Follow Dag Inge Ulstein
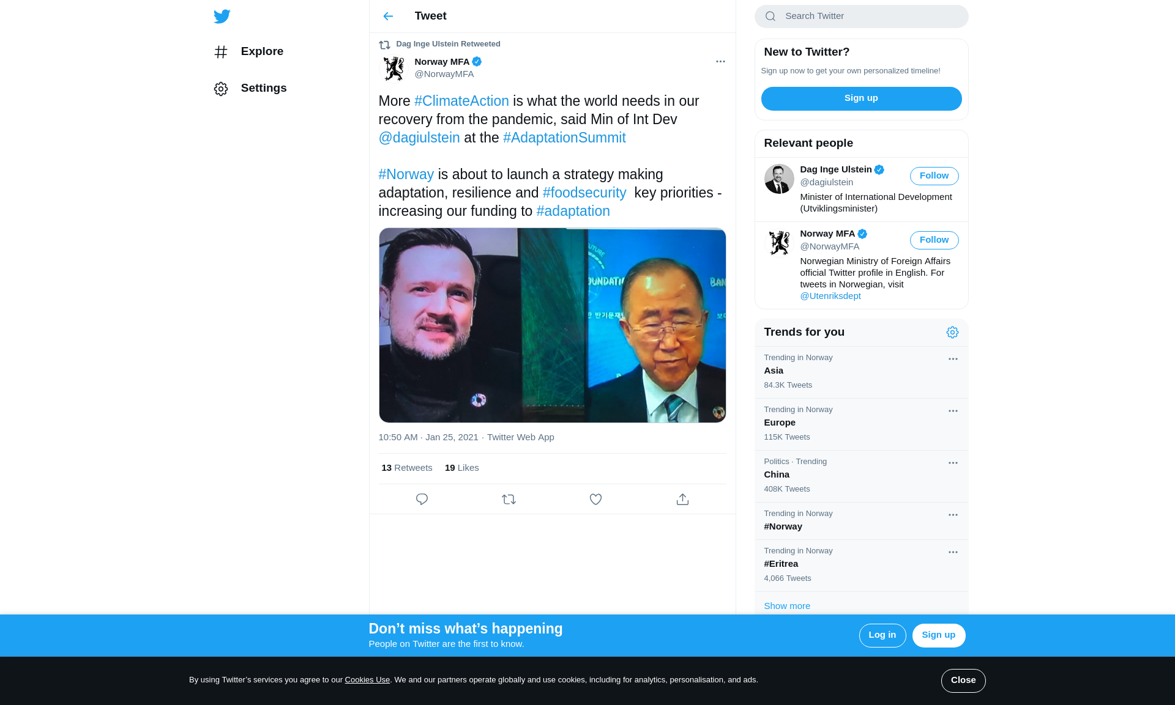 pyautogui.click(x=934, y=176)
